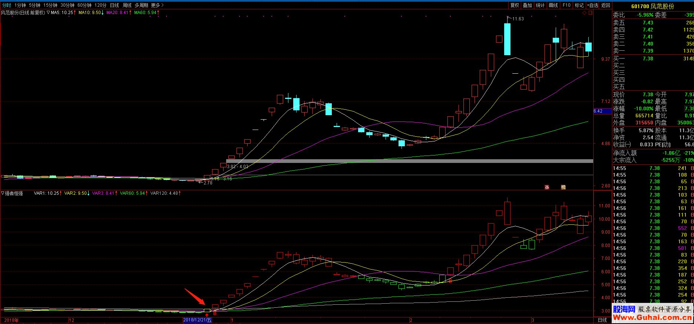Click the 2.78 low price marker
The height and width of the screenshot is (324, 694).
tap(206, 183)
